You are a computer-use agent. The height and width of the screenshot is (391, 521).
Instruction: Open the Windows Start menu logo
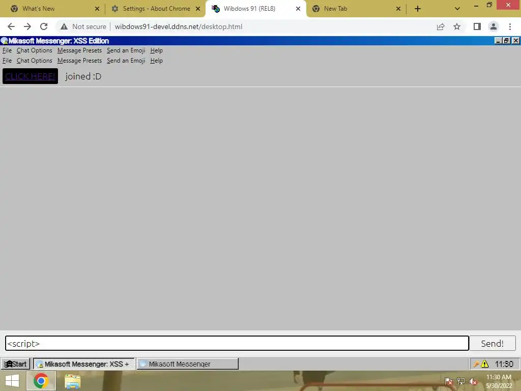12,381
